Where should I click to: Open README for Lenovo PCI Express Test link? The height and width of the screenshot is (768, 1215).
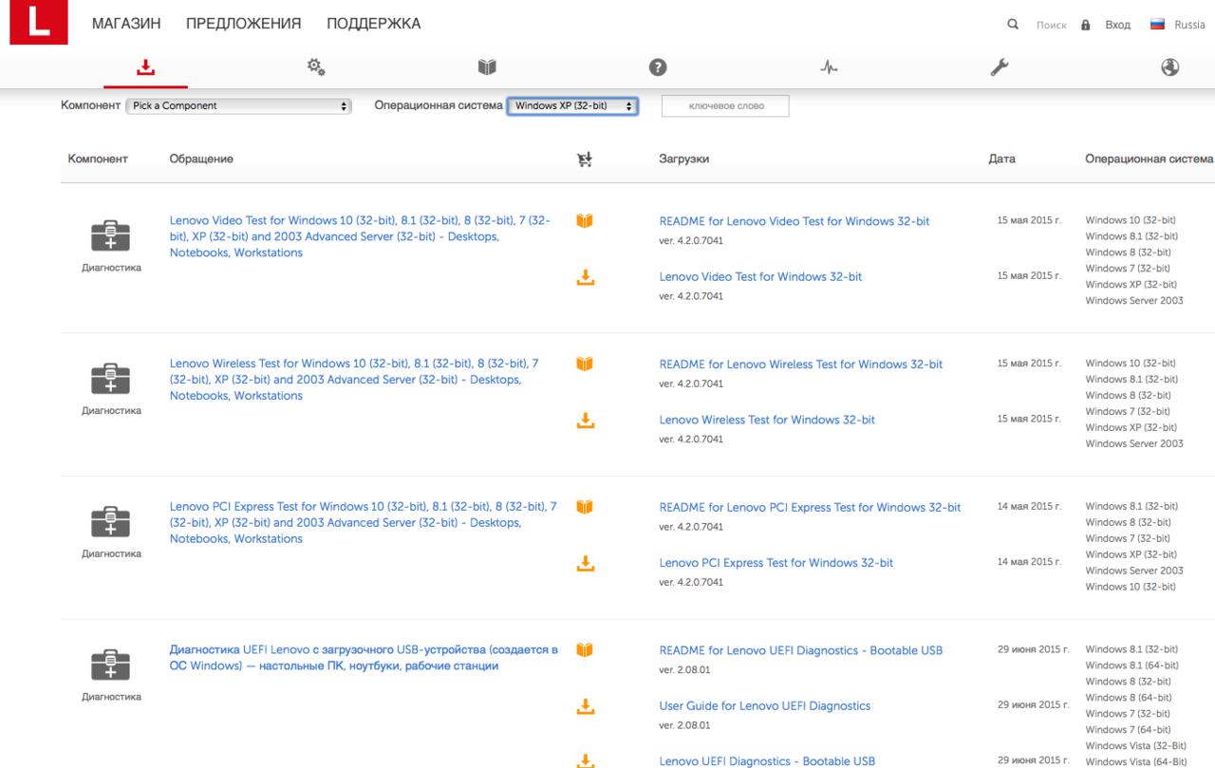(810, 508)
